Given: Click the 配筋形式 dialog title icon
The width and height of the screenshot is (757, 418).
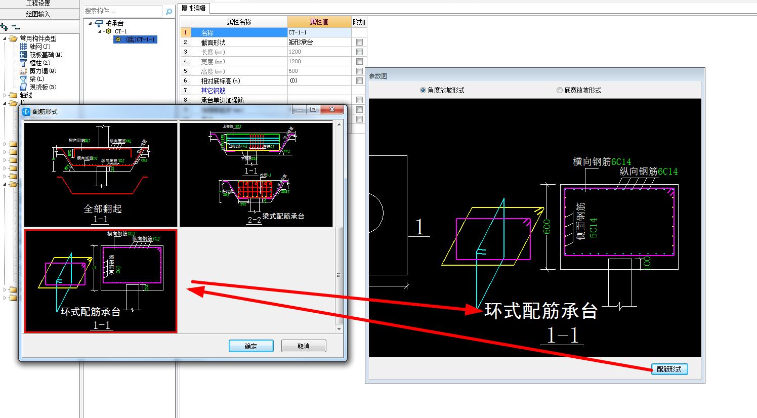Looking at the screenshot, I should click(x=27, y=111).
